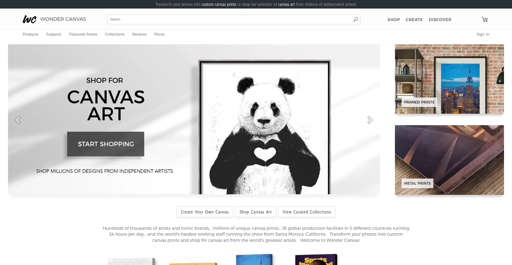512x265 pixels.
Task: Open the SHOP menu
Action: point(394,20)
